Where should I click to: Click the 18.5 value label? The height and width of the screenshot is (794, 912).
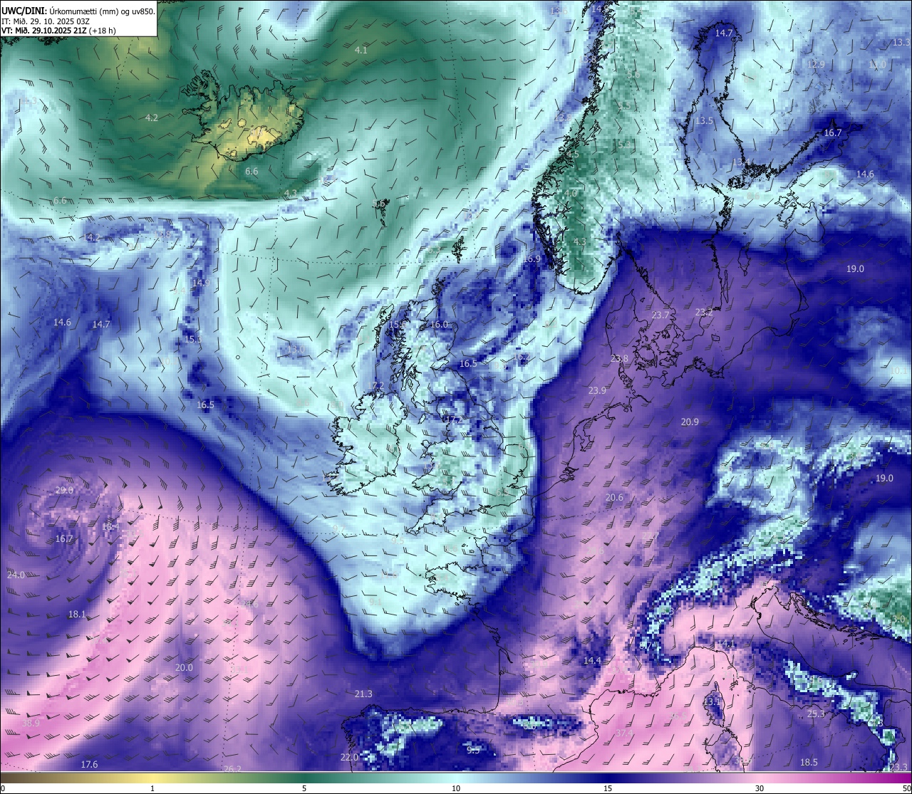tap(809, 762)
